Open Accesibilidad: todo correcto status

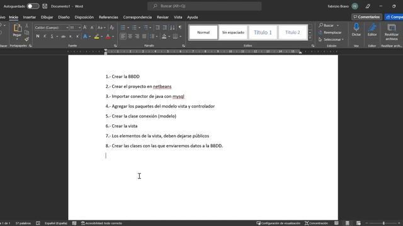(101, 223)
